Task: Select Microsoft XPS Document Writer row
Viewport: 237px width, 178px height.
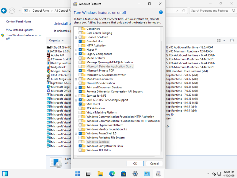Action: click(106, 75)
